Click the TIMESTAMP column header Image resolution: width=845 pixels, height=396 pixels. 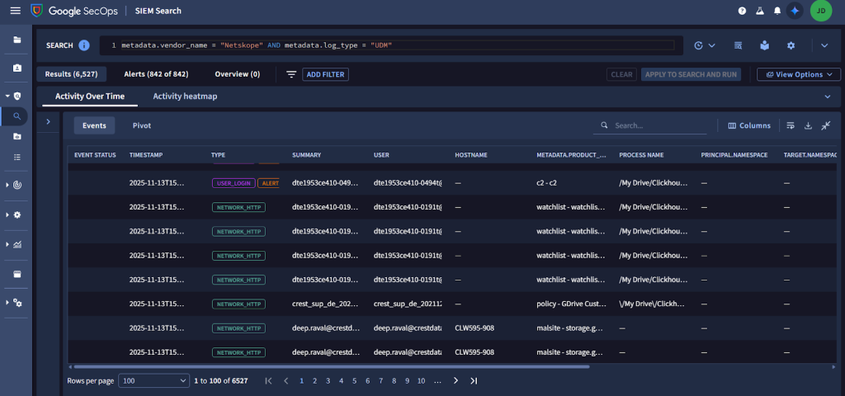pos(146,155)
